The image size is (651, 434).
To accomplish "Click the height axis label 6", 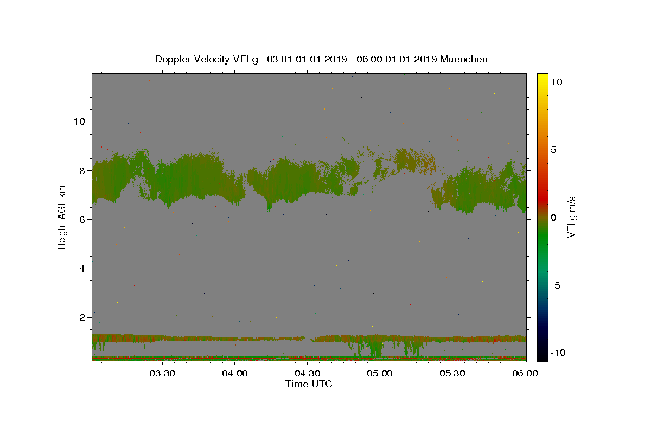I will point(81,219).
